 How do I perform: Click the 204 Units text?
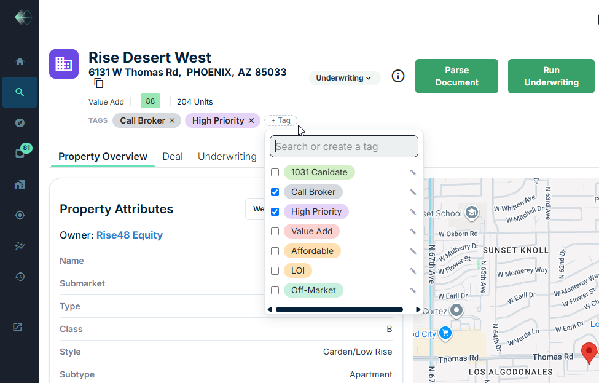tap(195, 101)
